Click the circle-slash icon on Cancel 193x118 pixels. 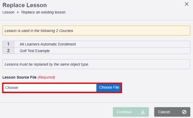pos(184,112)
